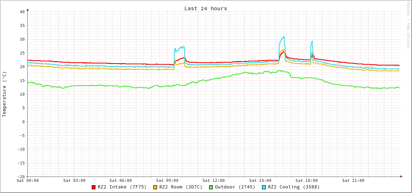Click the "Temperature (°C)" vertical axis title
Screen dimensions: 412x193
point(5,94)
